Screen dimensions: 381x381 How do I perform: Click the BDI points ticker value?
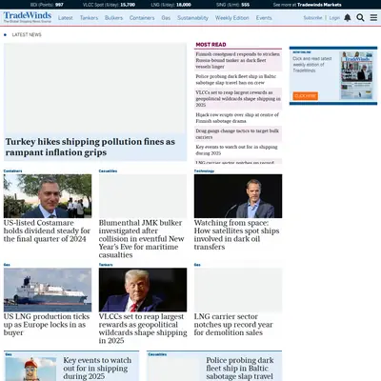tap(59, 5)
